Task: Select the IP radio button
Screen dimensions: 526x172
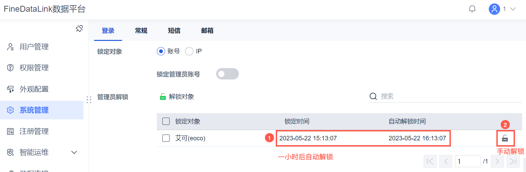Action: tap(189, 51)
